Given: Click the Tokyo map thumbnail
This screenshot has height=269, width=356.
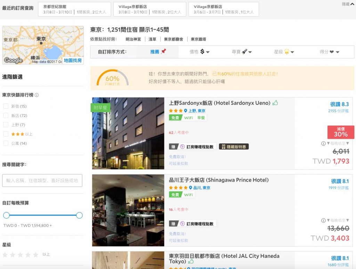Looking at the screenshot, I should (x=43, y=45).
